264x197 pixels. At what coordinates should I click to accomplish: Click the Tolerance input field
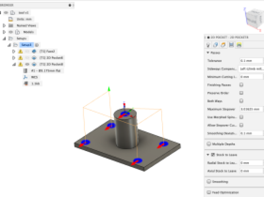[x=251, y=60]
